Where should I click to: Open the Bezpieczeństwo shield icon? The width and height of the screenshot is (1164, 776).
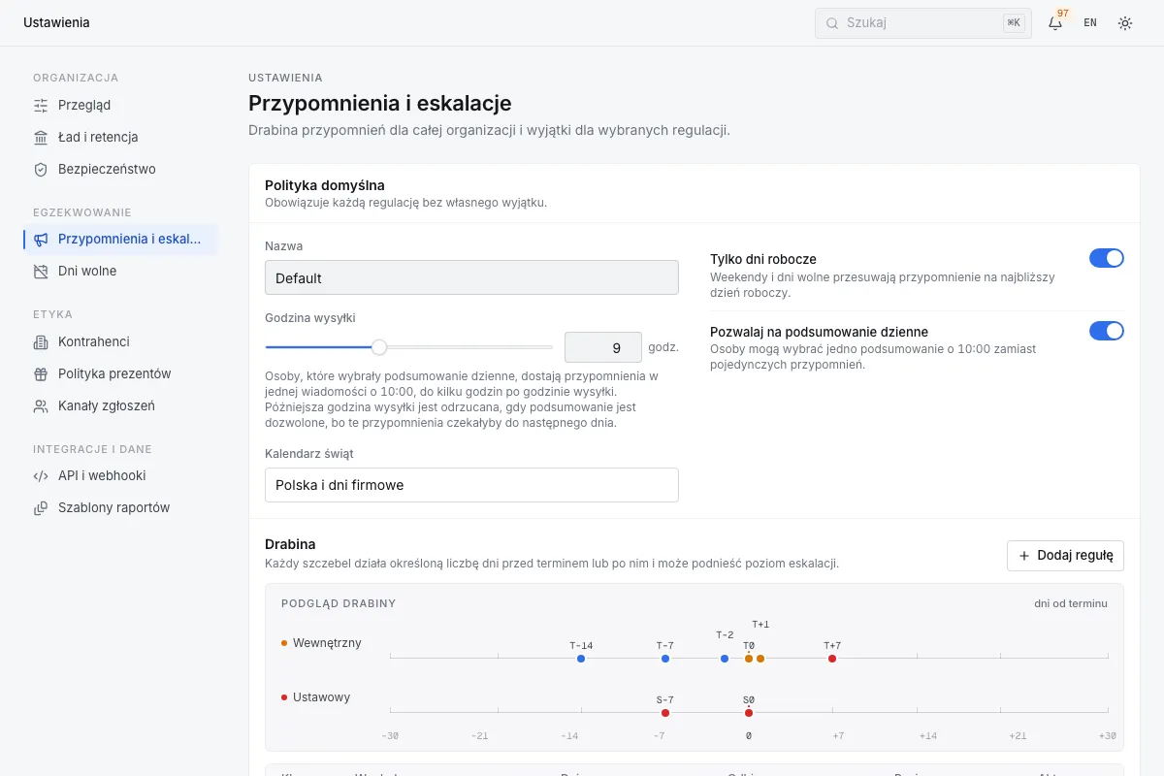[x=41, y=169]
